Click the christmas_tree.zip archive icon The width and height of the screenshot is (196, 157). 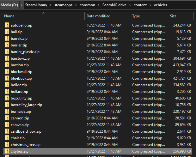pos(7,144)
